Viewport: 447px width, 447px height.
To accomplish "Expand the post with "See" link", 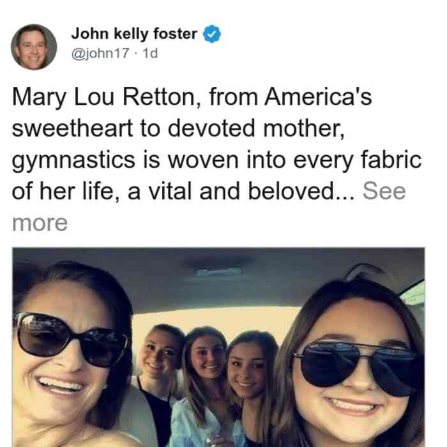I will (x=384, y=191).
